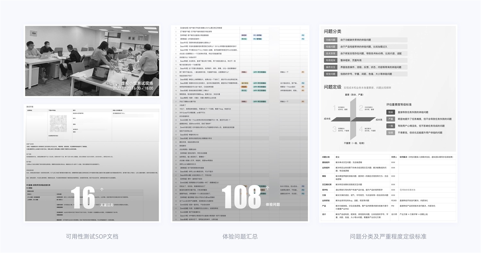Select the 一般 severity level
The height and width of the screenshot is (253, 481).
click(x=390, y=126)
